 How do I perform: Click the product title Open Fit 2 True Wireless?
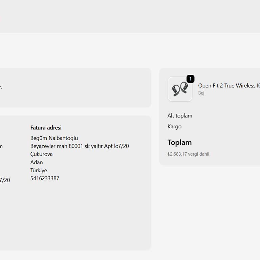229,86
